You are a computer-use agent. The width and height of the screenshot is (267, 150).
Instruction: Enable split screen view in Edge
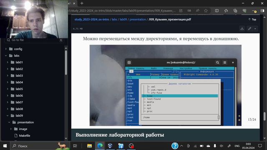pyautogui.click(x=217, y=10)
